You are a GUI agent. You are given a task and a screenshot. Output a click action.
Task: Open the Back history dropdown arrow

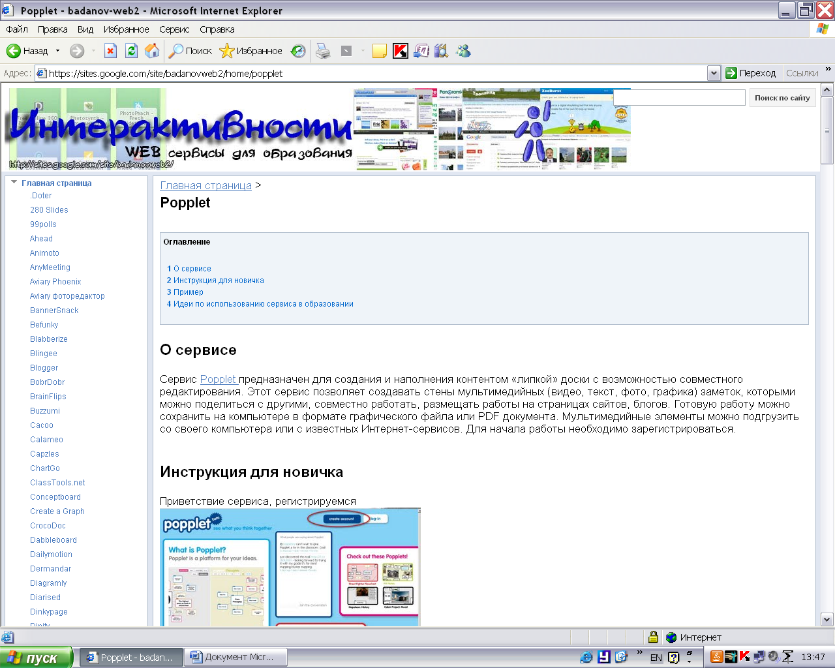(57, 51)
